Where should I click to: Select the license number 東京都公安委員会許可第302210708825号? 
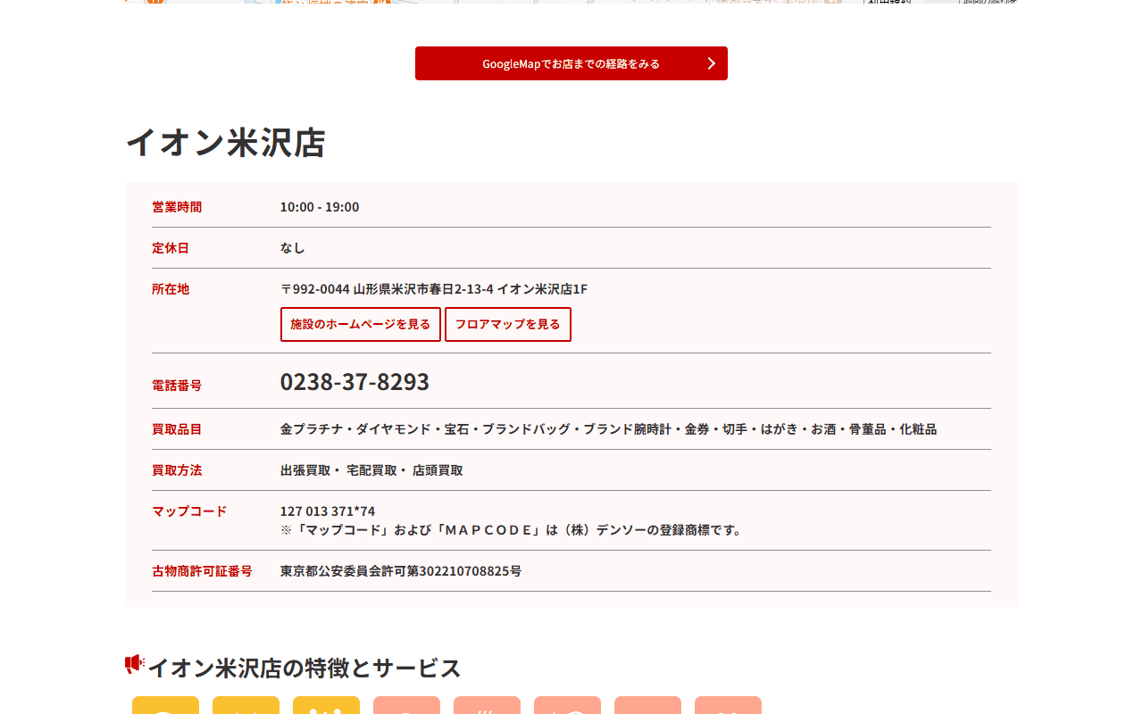401,571
